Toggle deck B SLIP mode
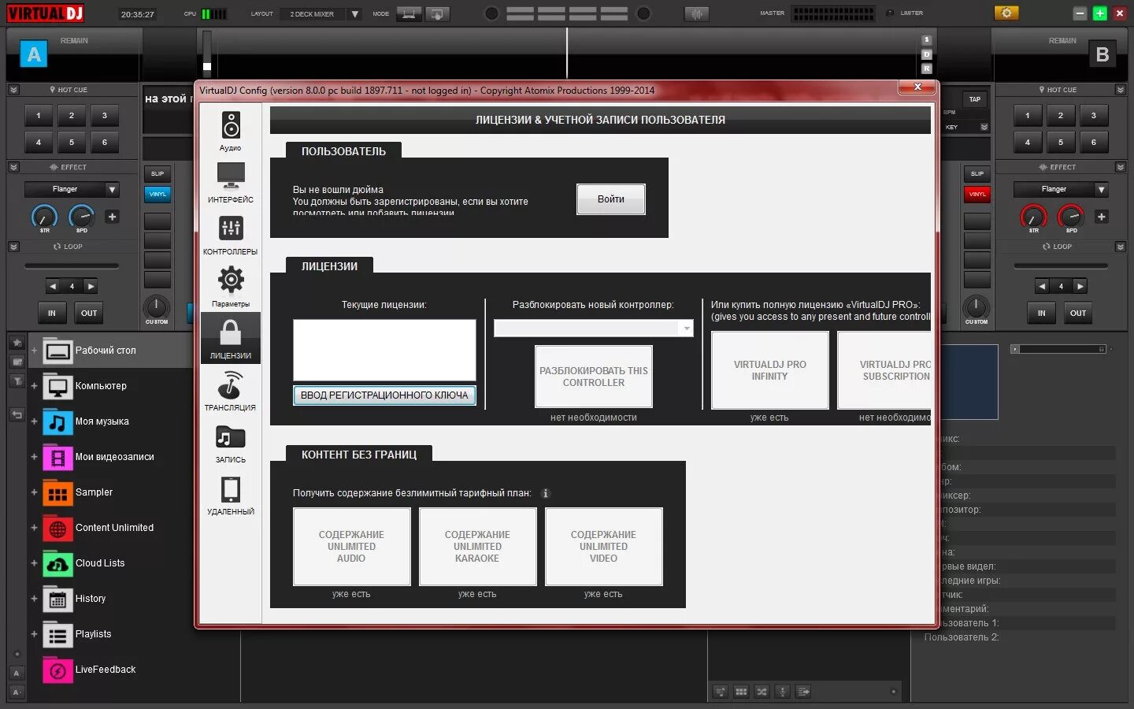This screenshot has width=1134, height=709. tap(977, 173)
